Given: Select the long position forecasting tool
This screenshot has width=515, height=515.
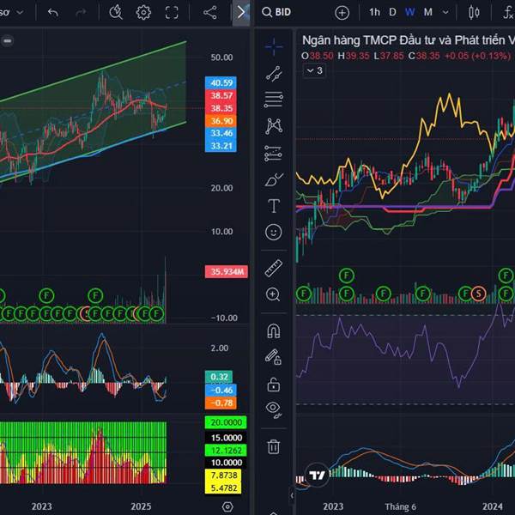Looking at the screenshot, I should [273, 154].
